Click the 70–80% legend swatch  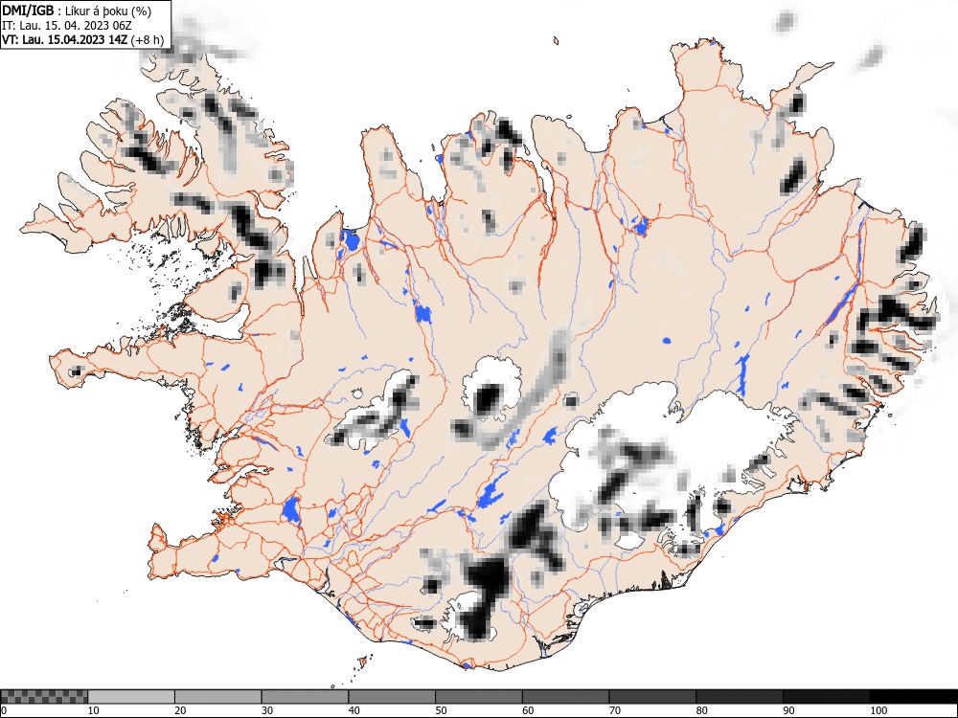pos(651,697)
